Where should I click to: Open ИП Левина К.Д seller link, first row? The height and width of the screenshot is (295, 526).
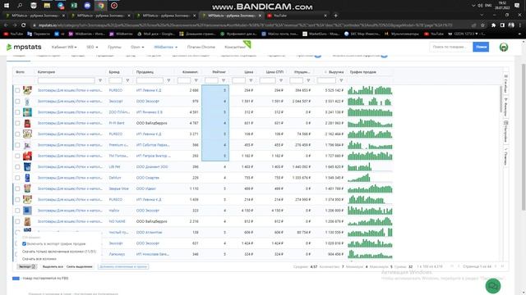point(149,90)
